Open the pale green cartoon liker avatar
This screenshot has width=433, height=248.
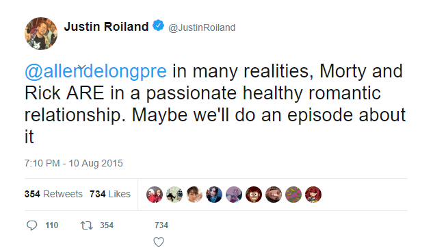pyautogui.click(x=174, y=195)
